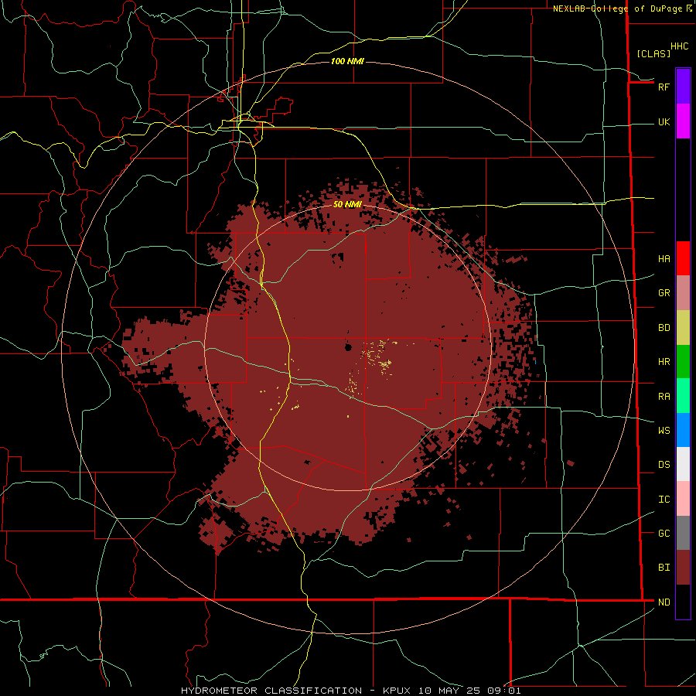Image resolution: width=696 pixels, height=696 pixels.
Task: Select the gray GC legend swatch
Action: (x=683, y=533)
